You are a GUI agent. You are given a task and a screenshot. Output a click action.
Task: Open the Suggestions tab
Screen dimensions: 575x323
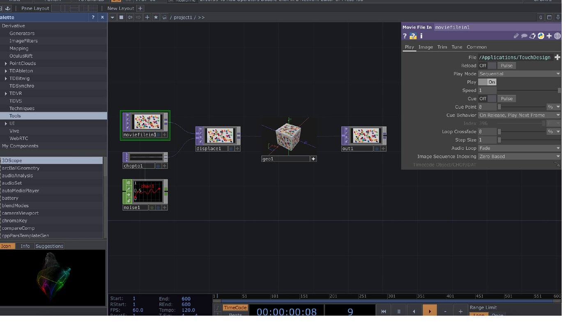click(49, 246)
